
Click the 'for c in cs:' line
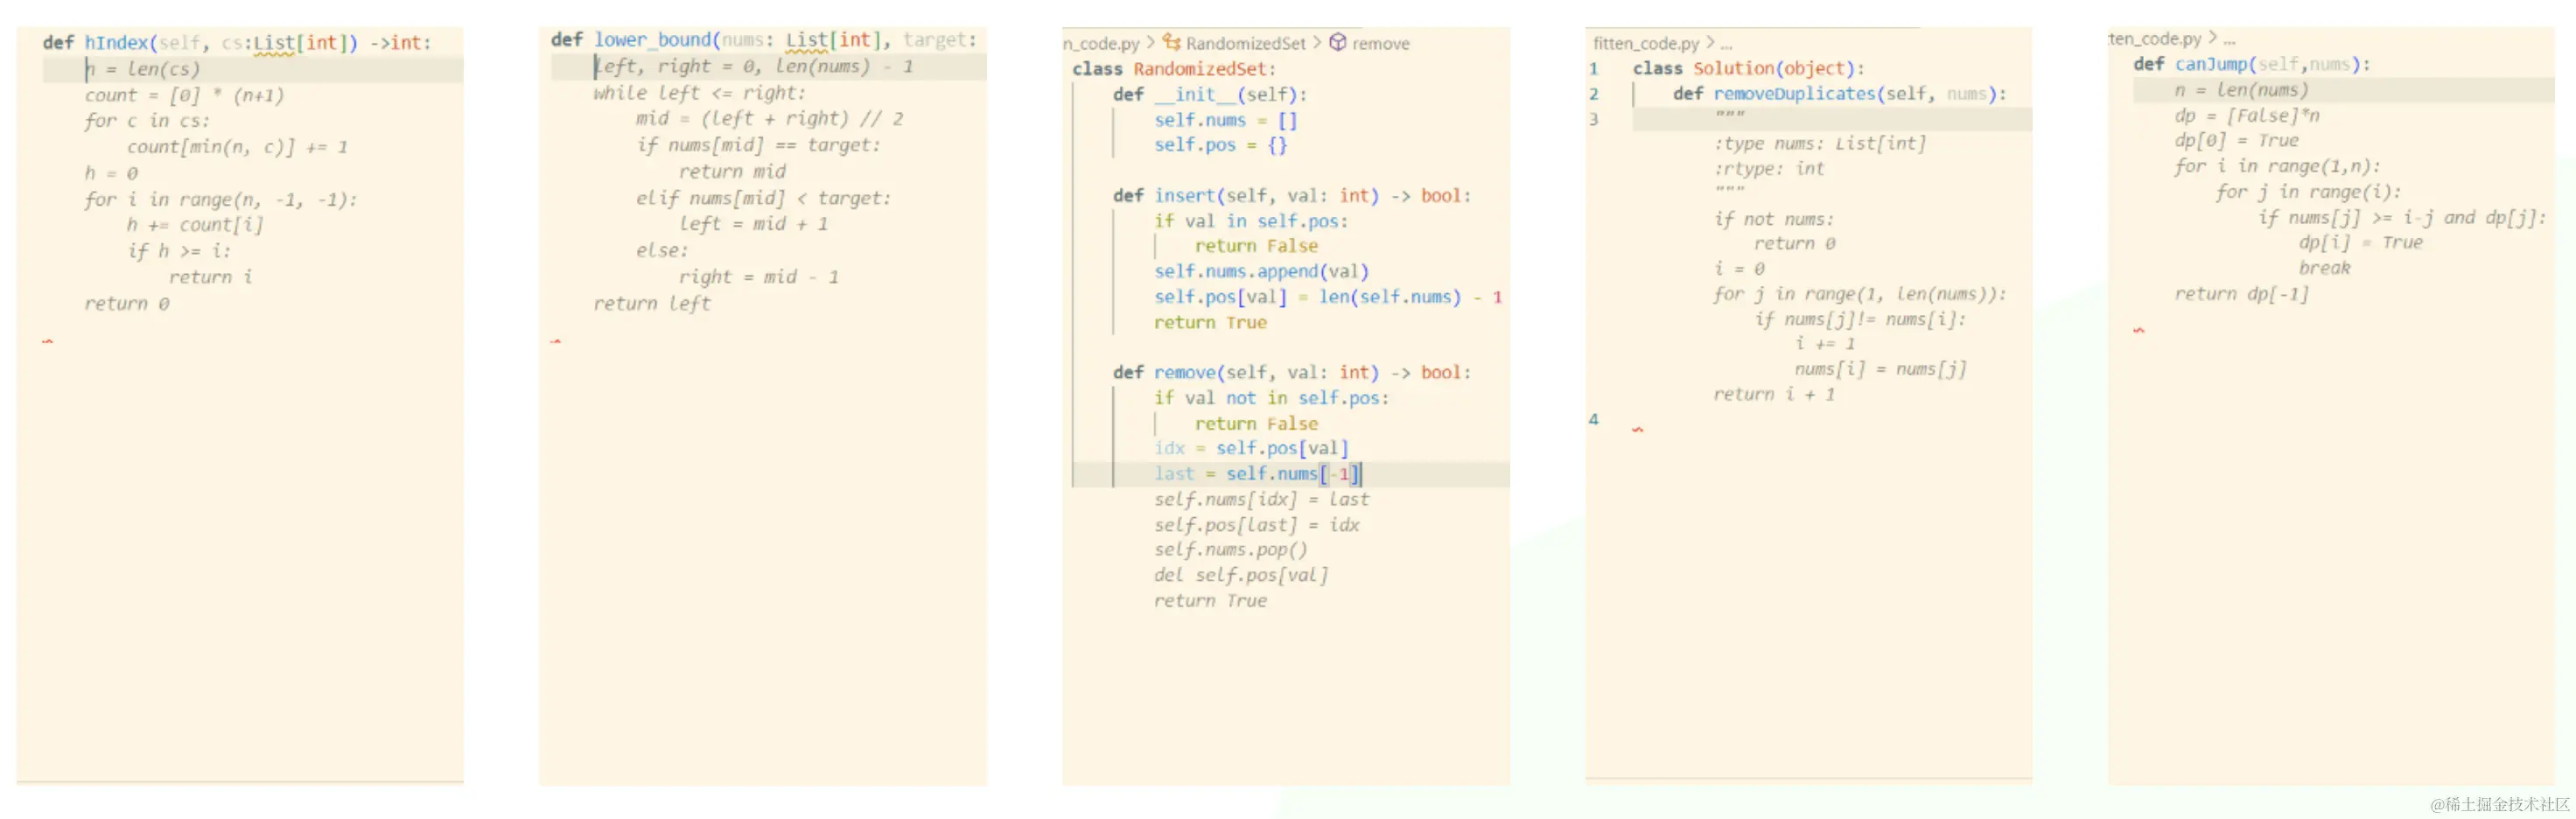click(x=147, y=121)
